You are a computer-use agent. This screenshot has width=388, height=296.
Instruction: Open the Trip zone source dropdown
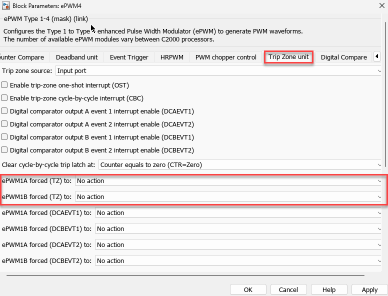(x=218, y=71)
